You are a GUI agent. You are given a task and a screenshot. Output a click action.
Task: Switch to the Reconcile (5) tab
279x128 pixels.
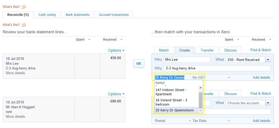coord(18,15)
